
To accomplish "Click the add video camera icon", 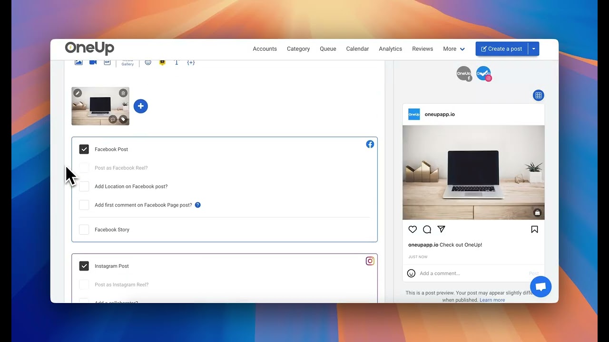I will pyautogui.click(x=93, y=62).
